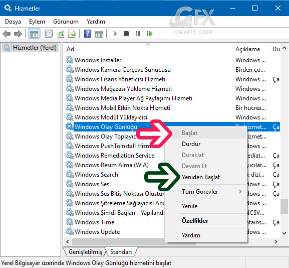Click the Refresh toolbar icon
289x268 pixels.
61,34
